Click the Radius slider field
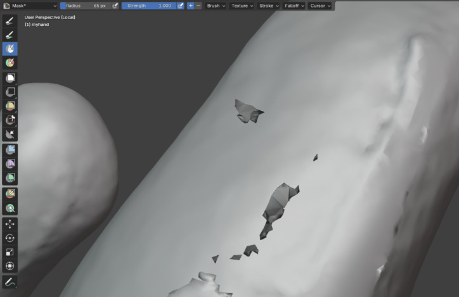Image resolution: width=459 pixels, height=297 pixels. pos(86,6)
